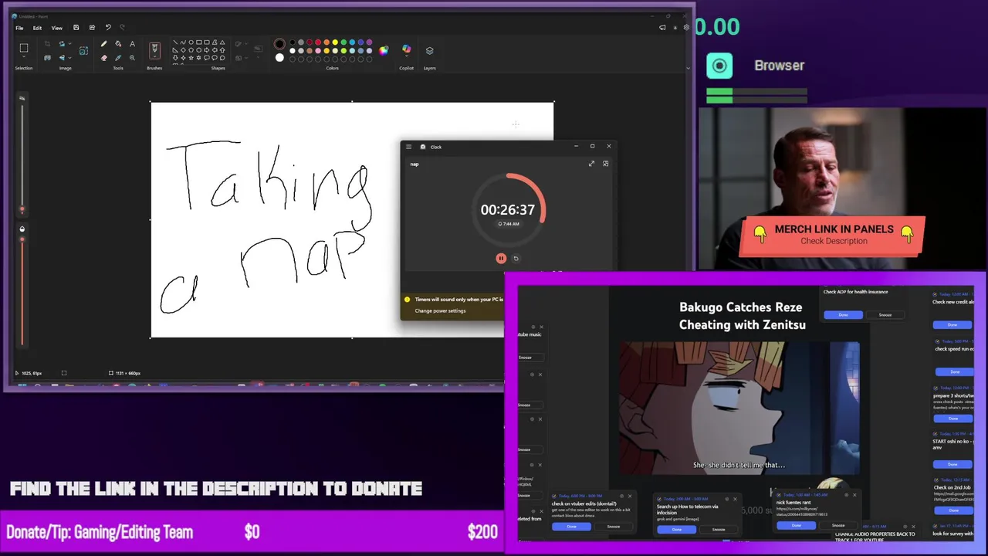
Task: Click the Redo arrow in Paint
Action: click(x=122, y=27)
